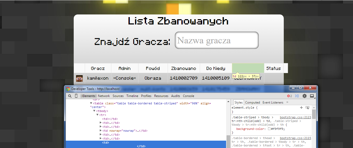Collapse the table element node arrow
353x148 pixels.
91,103
